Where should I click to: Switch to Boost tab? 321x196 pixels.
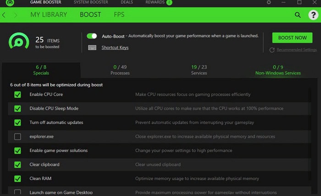click(x=90, y=15)
